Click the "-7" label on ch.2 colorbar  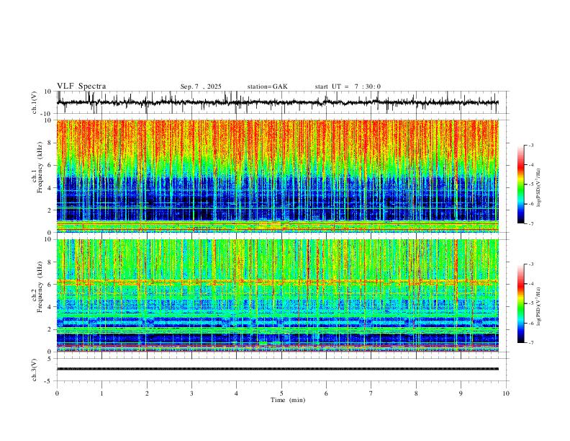point(531,343)
